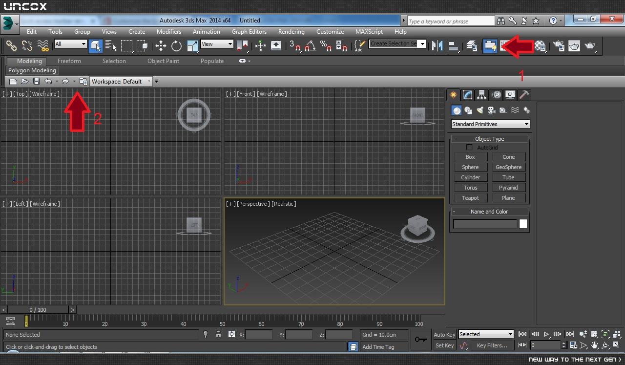Viewport: 625px width, 365px height.
Task: Select the Cameras creation category icon
Action: point(492,110)
